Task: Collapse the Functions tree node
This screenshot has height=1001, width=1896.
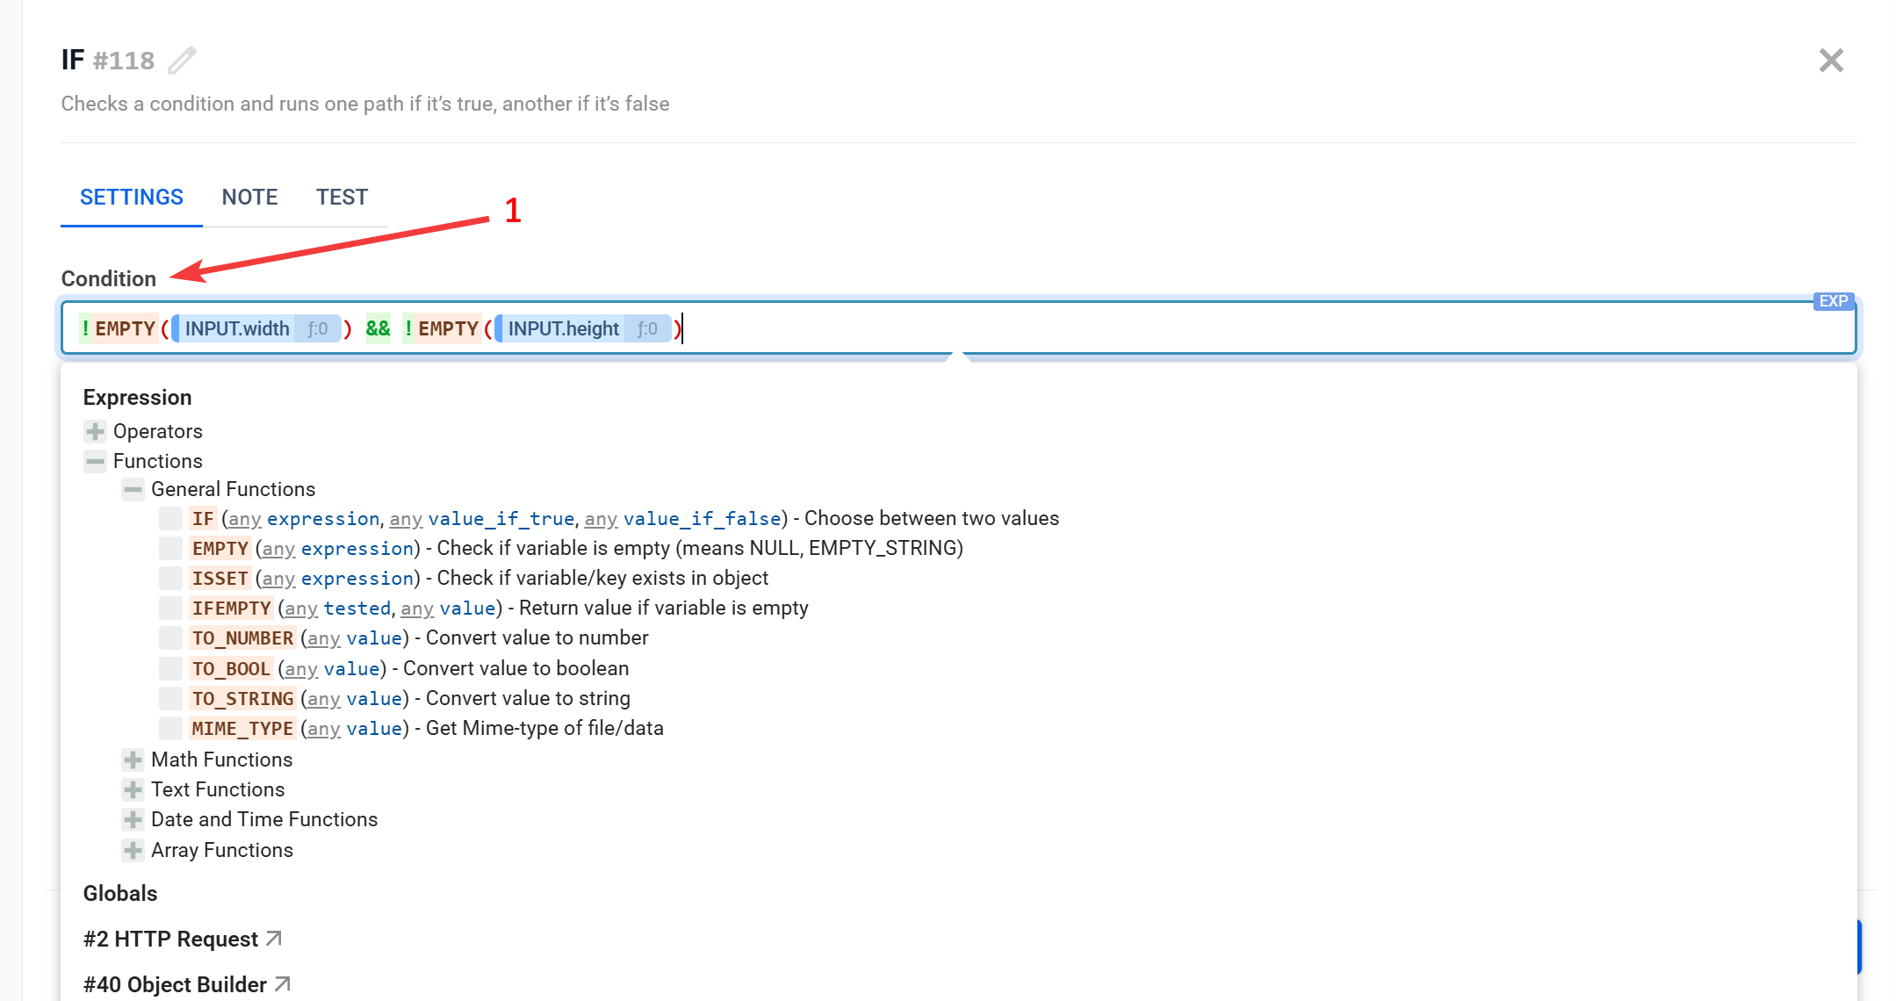Action: pos(95,461)
